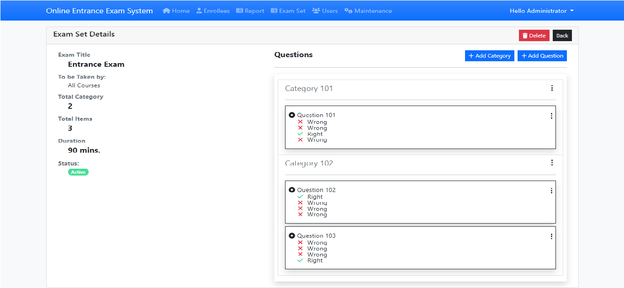The image size is (624, 288).
Task: Click the Total Category value 2
Action: (70, 107)
